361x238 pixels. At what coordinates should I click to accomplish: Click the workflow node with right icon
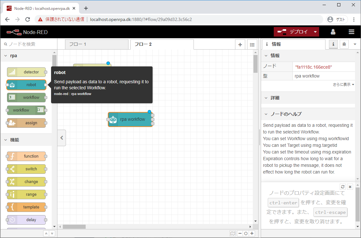tap(26, 110)
